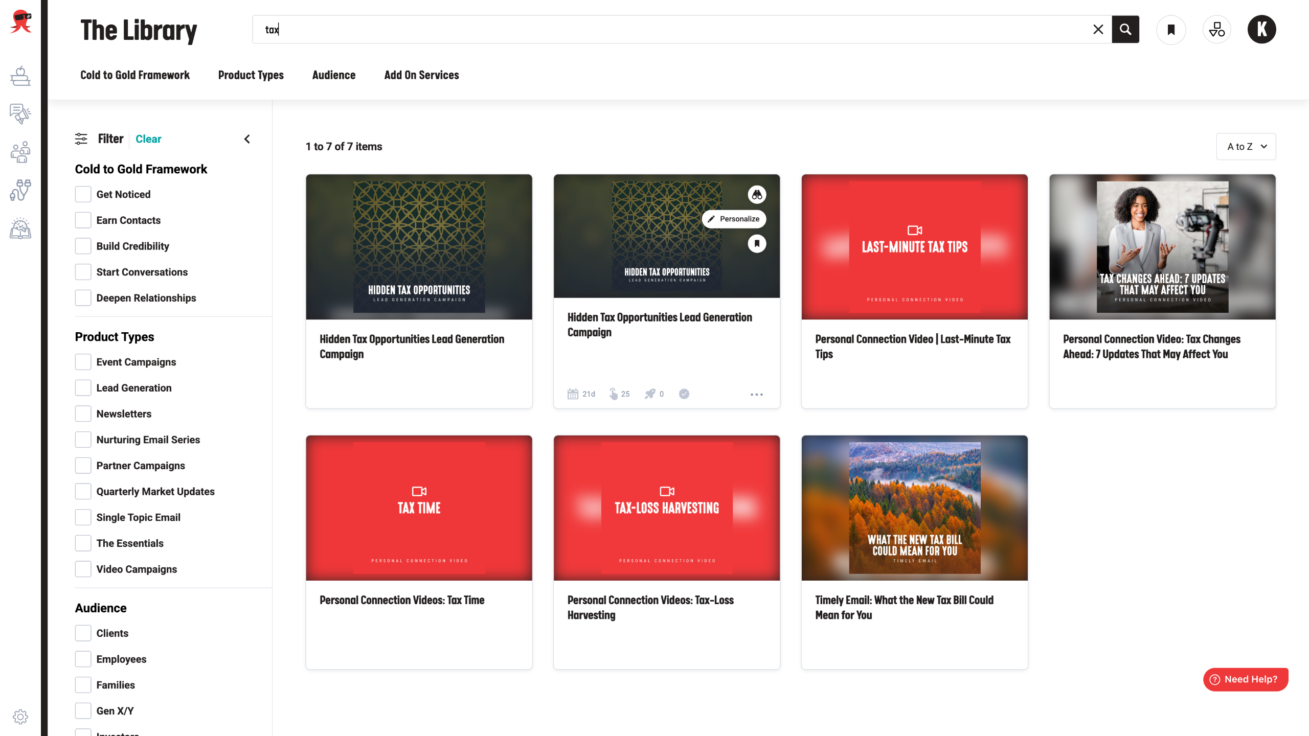Open the Audience navigation menu

(333, 75)
